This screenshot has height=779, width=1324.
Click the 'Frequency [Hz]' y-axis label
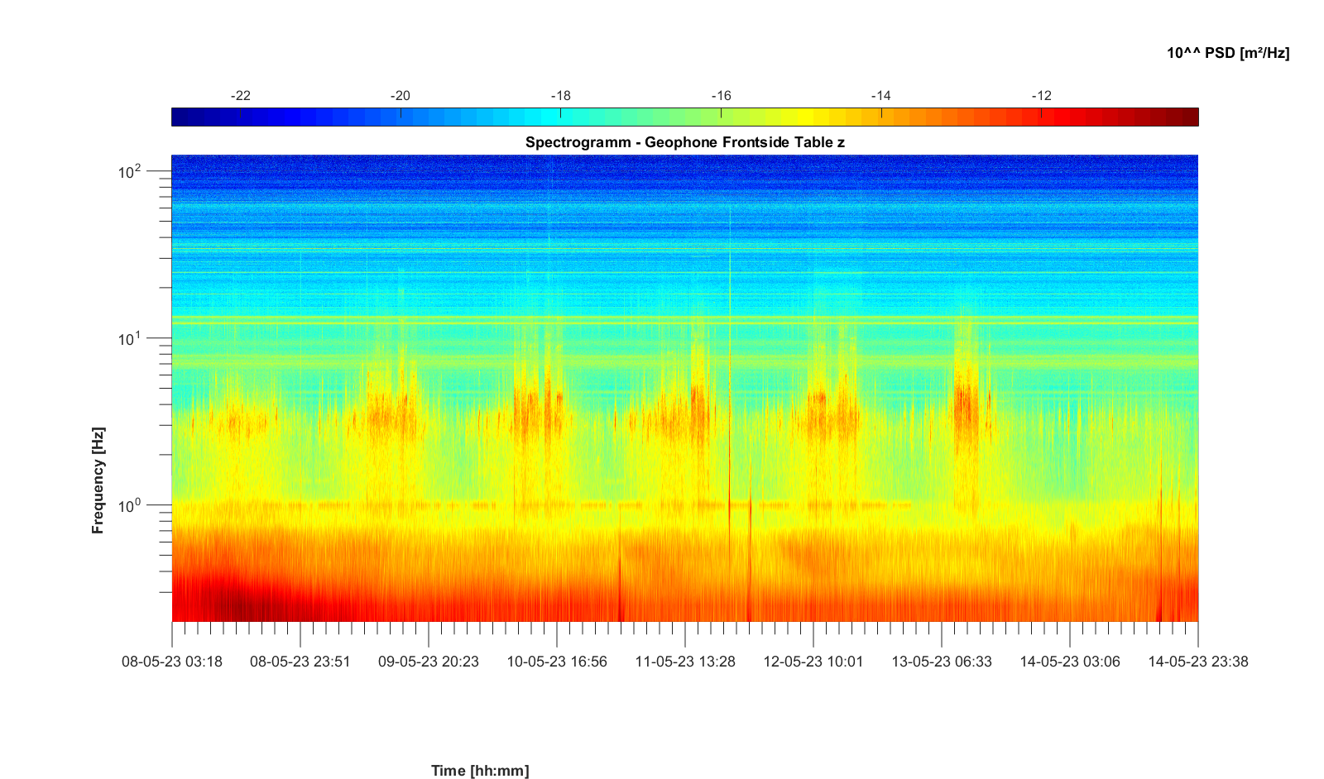[x=98, y=480]
